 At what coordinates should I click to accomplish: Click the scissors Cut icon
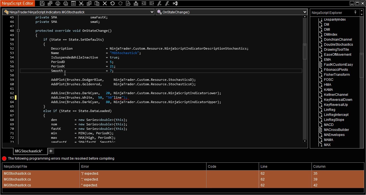click(81, 4)
